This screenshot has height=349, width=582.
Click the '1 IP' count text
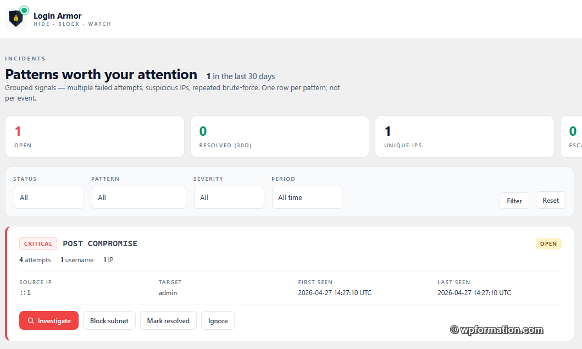click(x=108, y=260)
